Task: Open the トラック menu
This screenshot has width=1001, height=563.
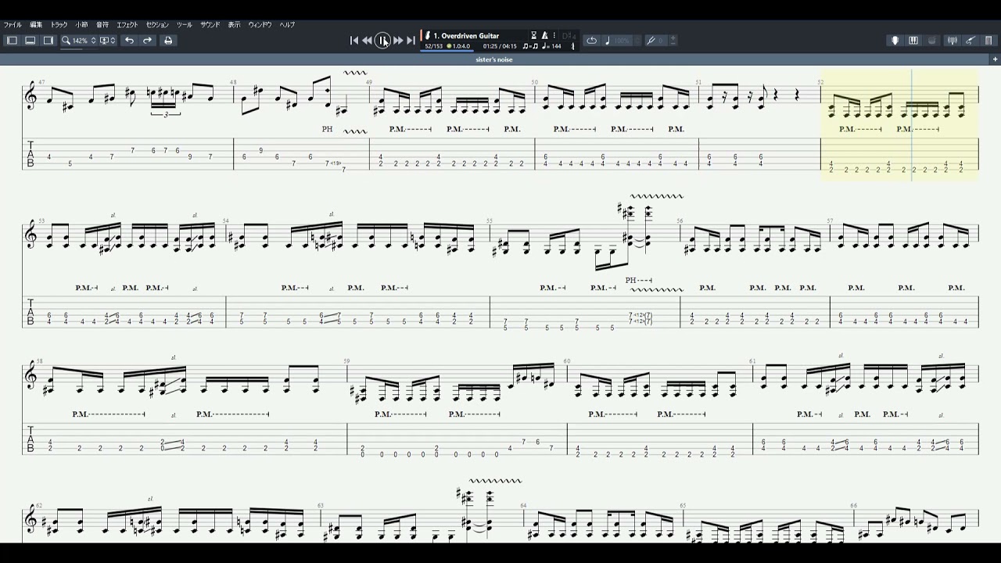Action: tap(59, 25)
